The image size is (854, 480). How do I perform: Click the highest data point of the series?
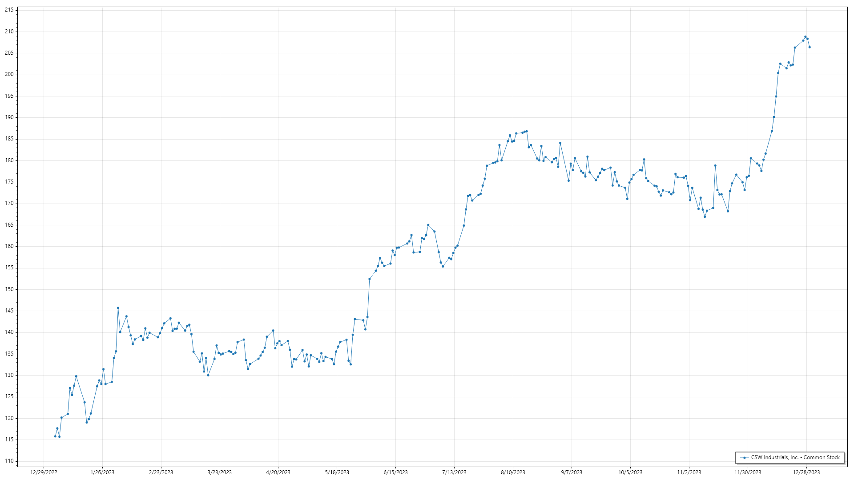[805, 37]
